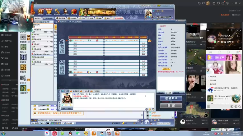Click the heart icon in streaming app title bar

click(x=203, y=3)
